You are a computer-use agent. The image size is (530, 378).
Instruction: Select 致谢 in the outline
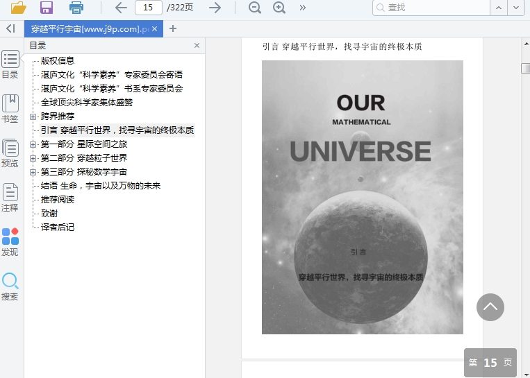tap(49, 214)
